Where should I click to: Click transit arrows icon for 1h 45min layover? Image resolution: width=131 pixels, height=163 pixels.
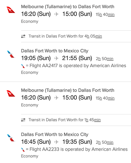pyautogui.click(x=23, y=120)
